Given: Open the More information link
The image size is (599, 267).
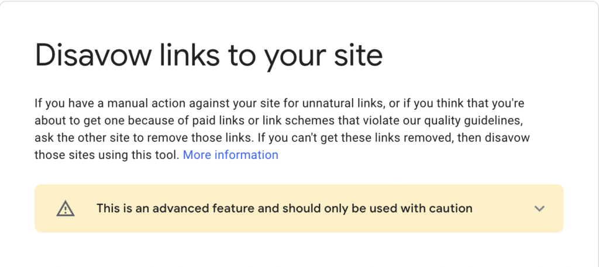Looking at the screenshot, I should [230, 155].
